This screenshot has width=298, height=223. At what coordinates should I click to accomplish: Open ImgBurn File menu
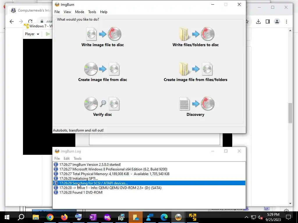57,12
